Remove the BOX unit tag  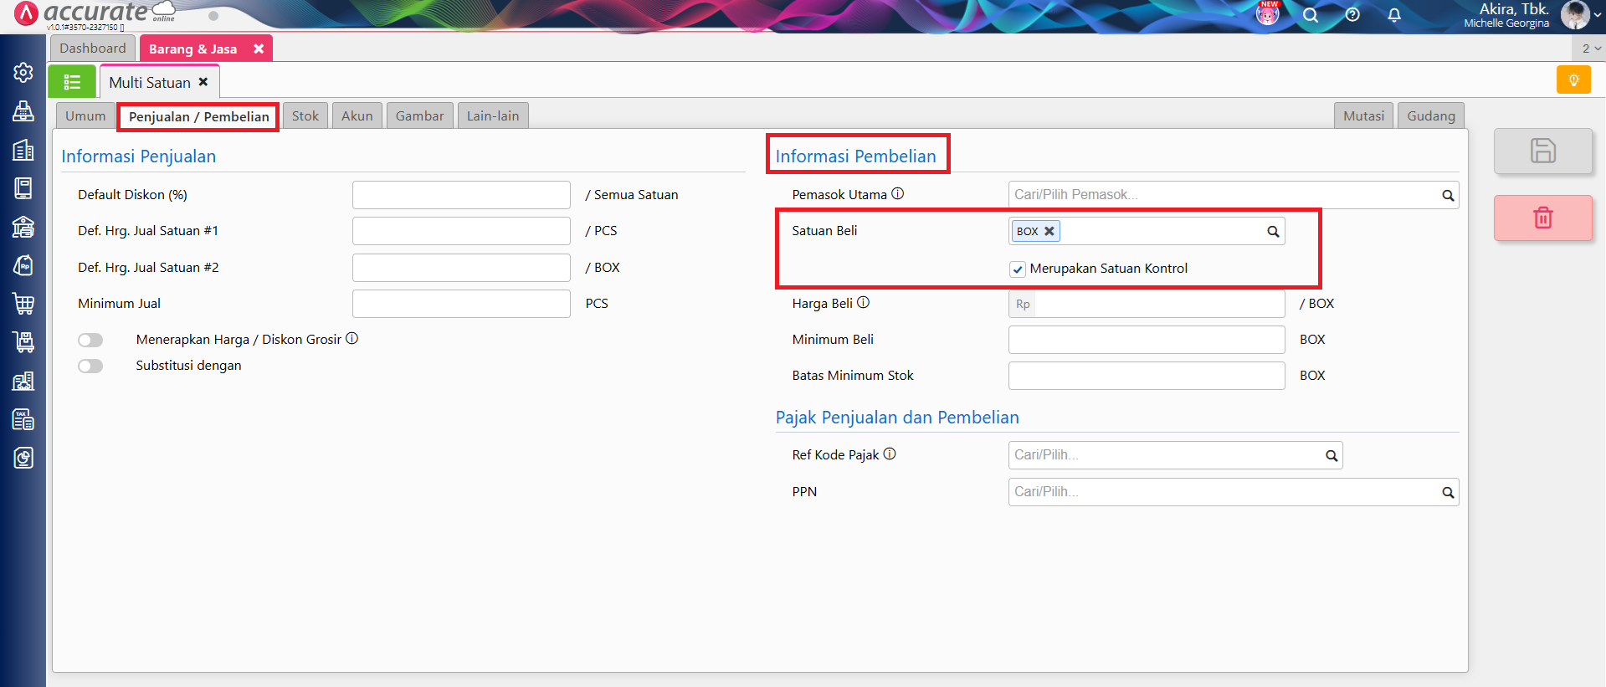point(1049,232)
